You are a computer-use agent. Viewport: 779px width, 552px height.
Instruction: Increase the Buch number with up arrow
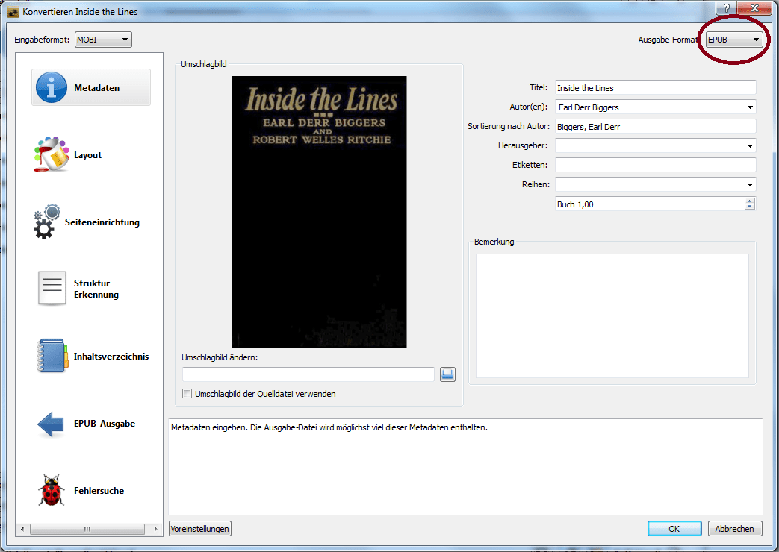click(x=750, y=201)
